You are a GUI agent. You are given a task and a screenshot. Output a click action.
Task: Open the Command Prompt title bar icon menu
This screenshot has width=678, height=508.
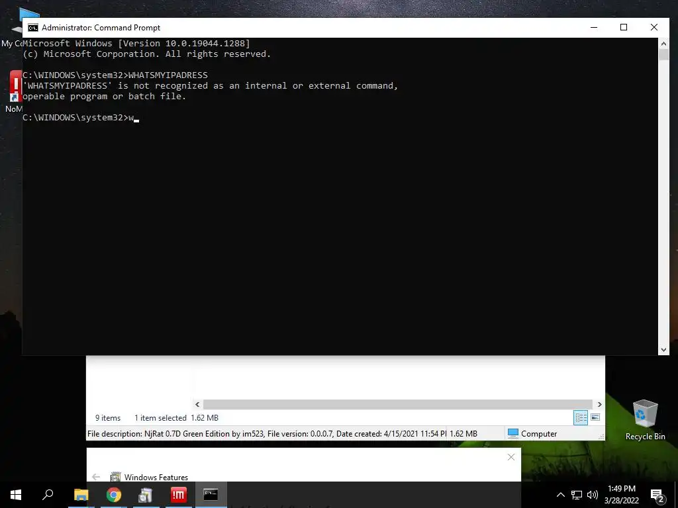[x=33, y=28]
